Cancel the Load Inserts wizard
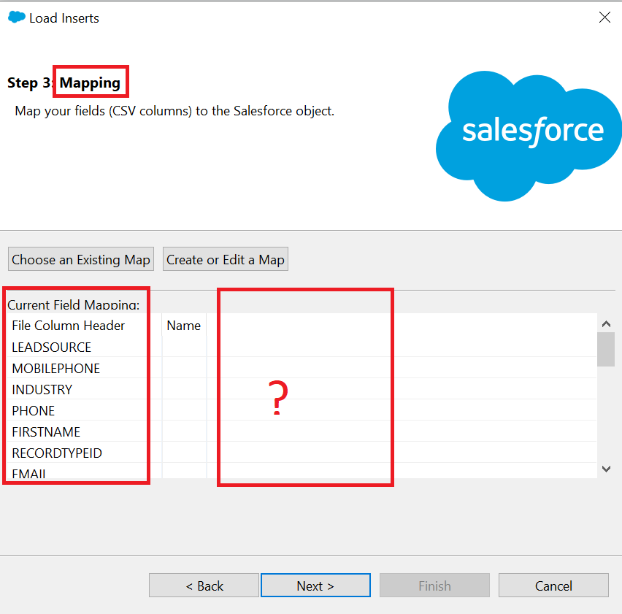Screen dimensions: 622x614 [553, 585]
